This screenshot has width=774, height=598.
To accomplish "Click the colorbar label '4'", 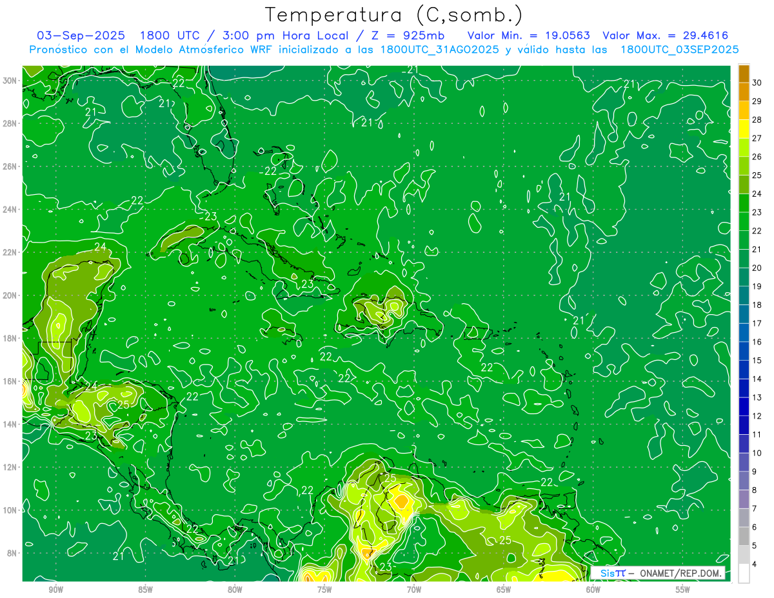I will pyautogui.click(x=755, y=564).
